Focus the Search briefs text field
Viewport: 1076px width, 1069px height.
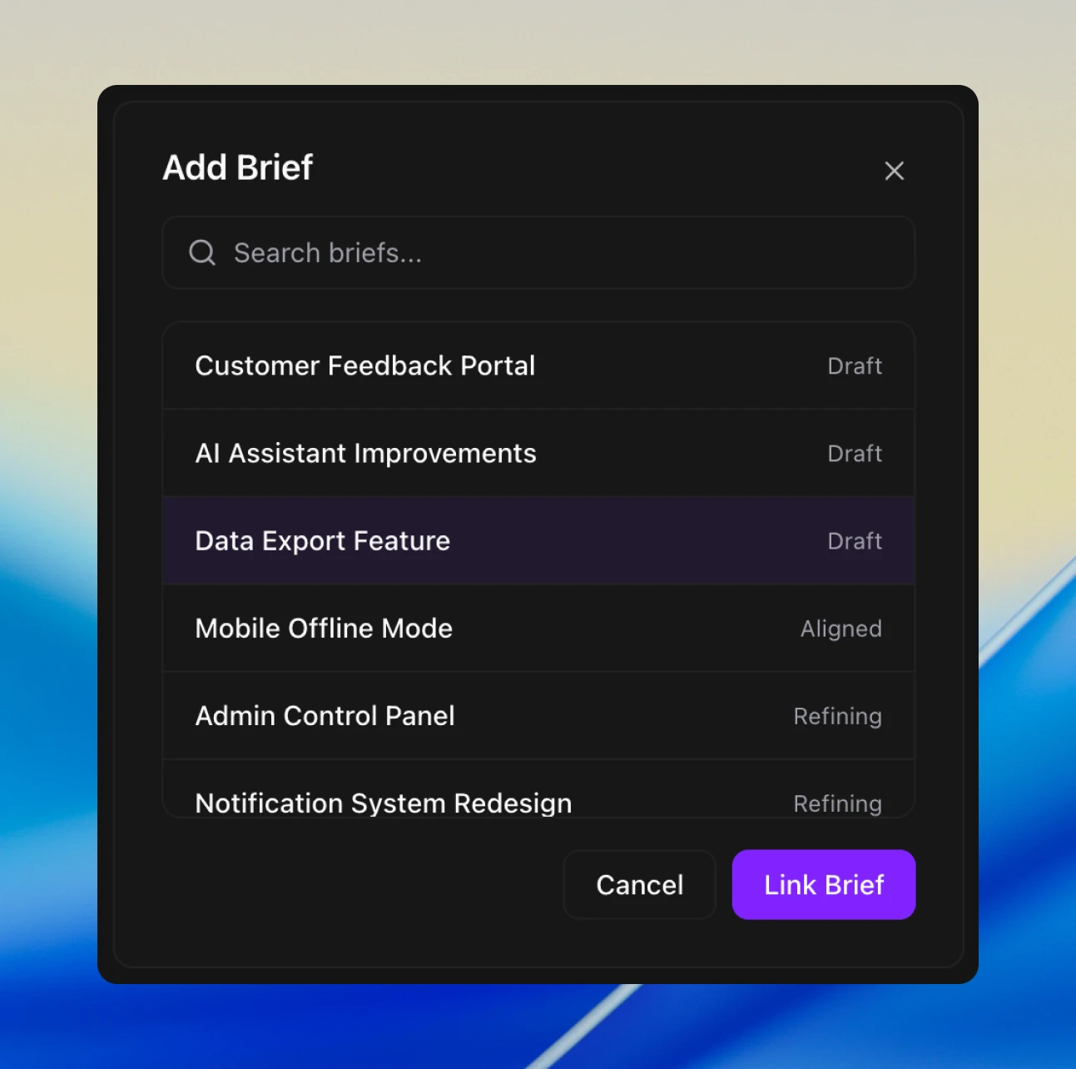pyautogui.click(x=549, y=252)
